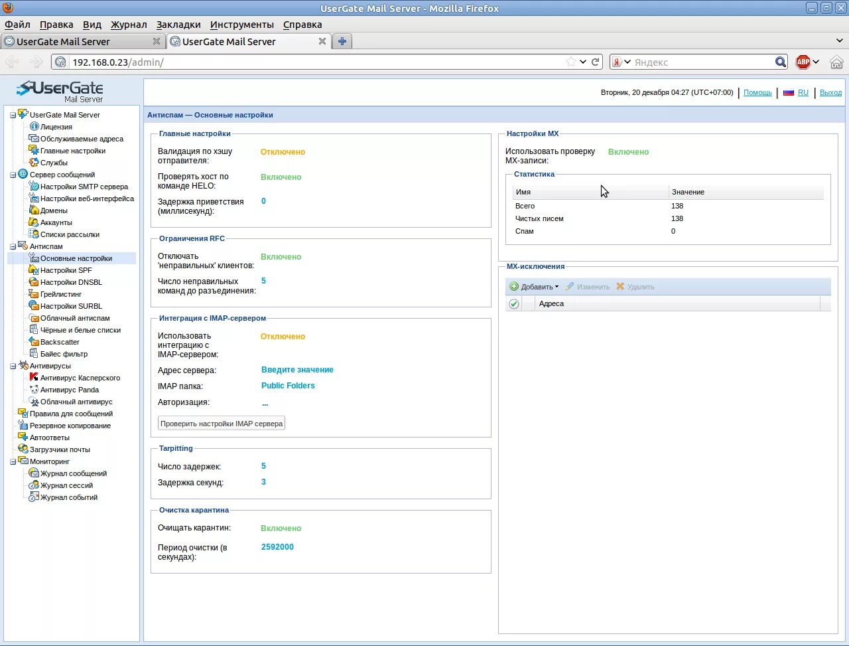Click Проверить настройки IMAP сервера button
This screenshot has height=646, width=849.
click(x=222, y=424)
